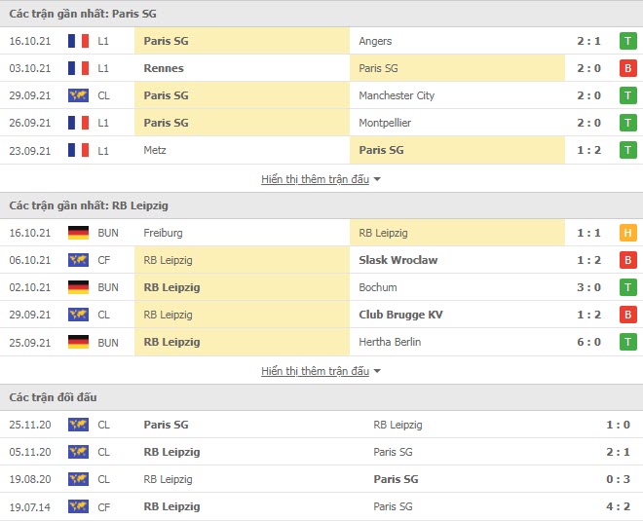643x521 pixels.
Task: Click the world icon on 19.07.14 head-to-head row
Action: coord(78,506)
